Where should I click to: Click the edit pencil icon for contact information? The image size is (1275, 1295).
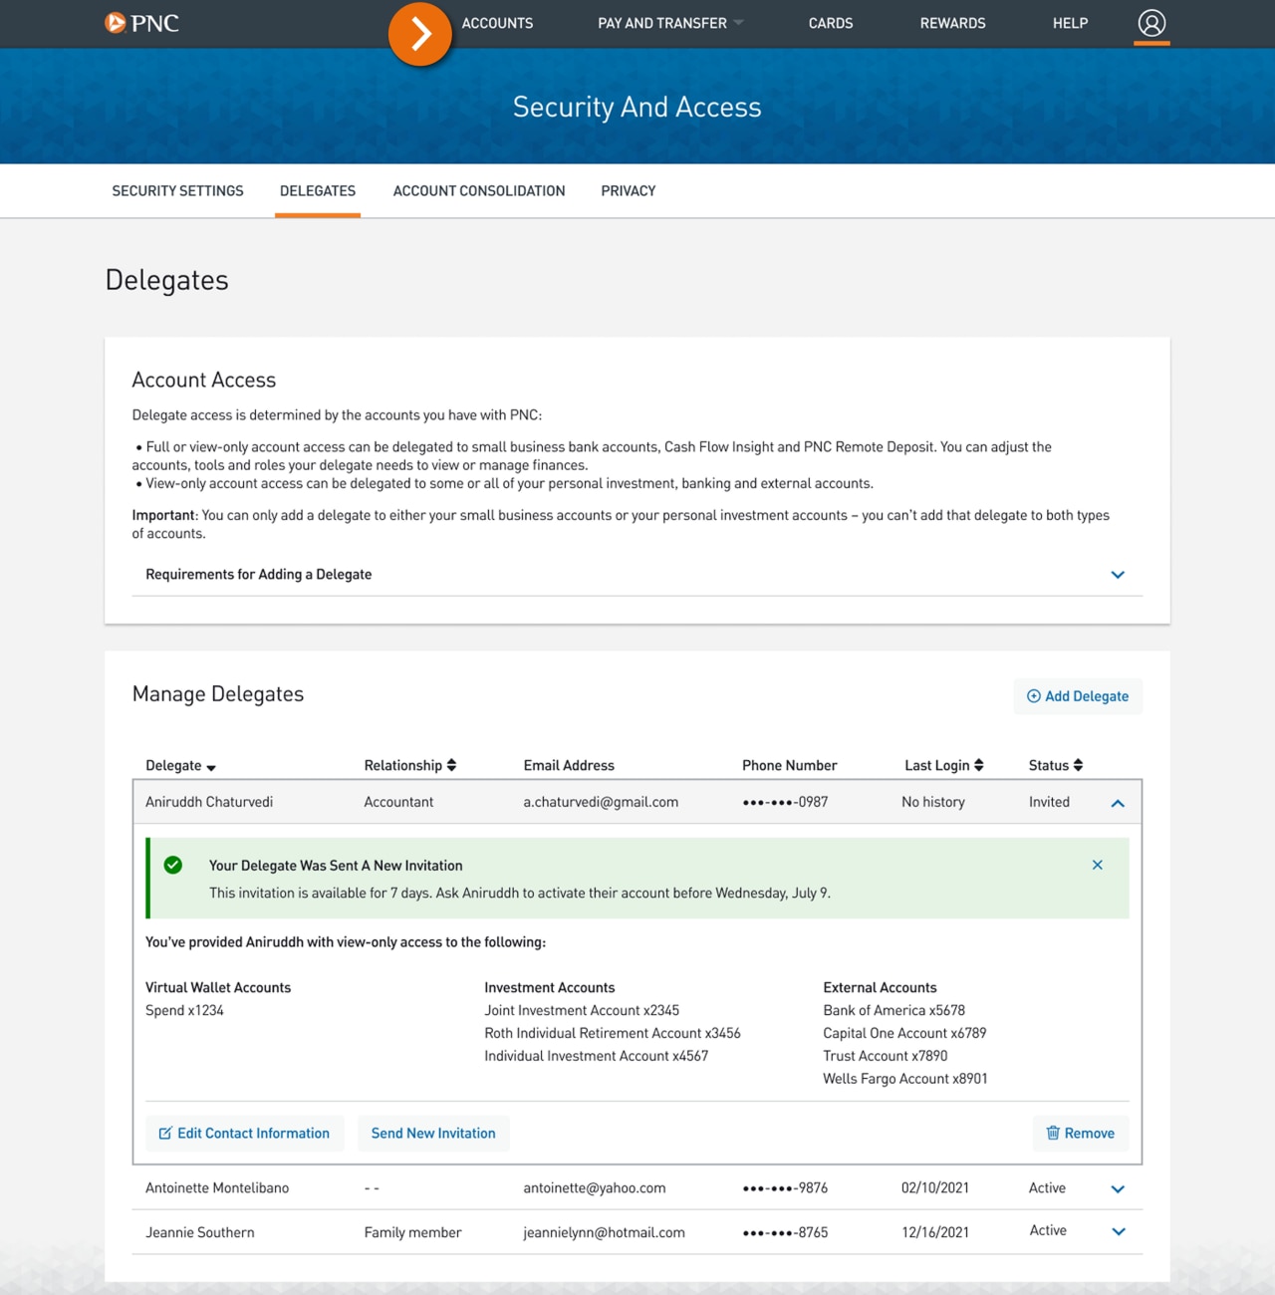pyautogui.click(x=165, y=1133)
